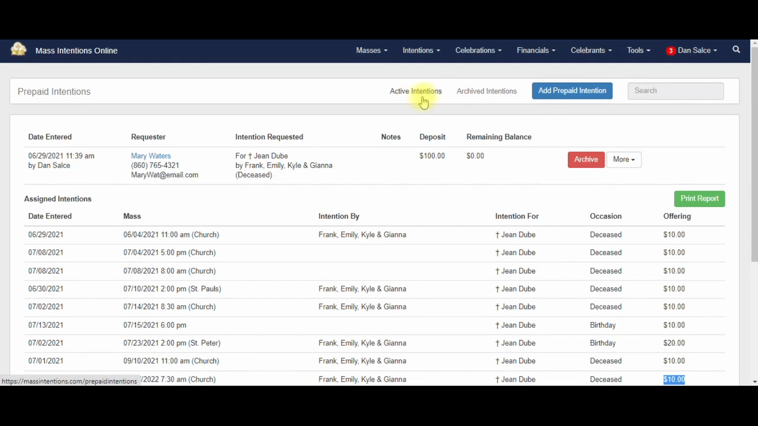758x426 pixels.
Task: Click the phone number (860) 765-4321
Action: click(x=155, y=165)
